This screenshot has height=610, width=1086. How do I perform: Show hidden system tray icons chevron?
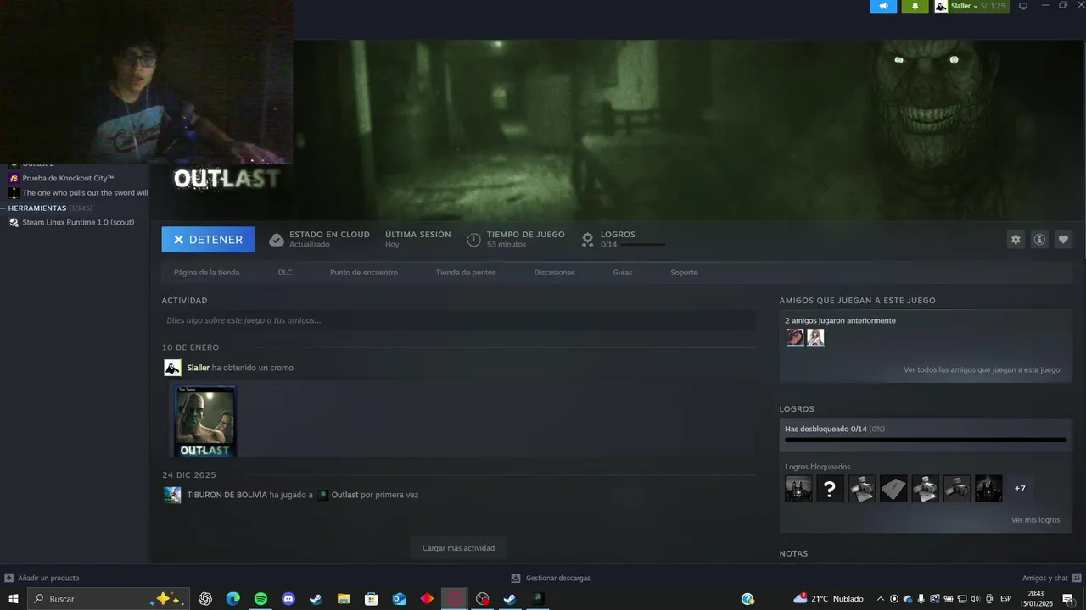coord(881,599)
